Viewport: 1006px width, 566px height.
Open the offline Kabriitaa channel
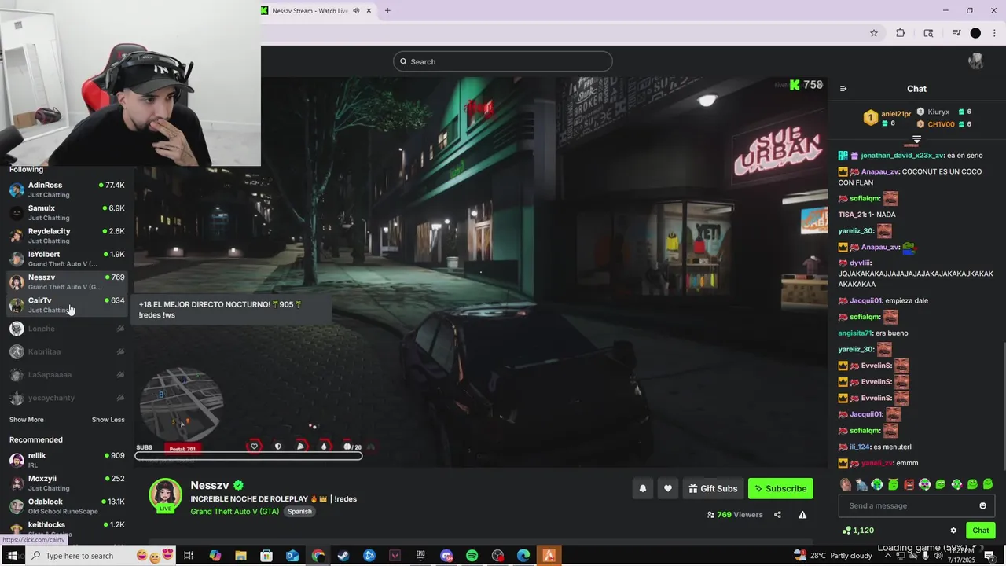point(67,351)
